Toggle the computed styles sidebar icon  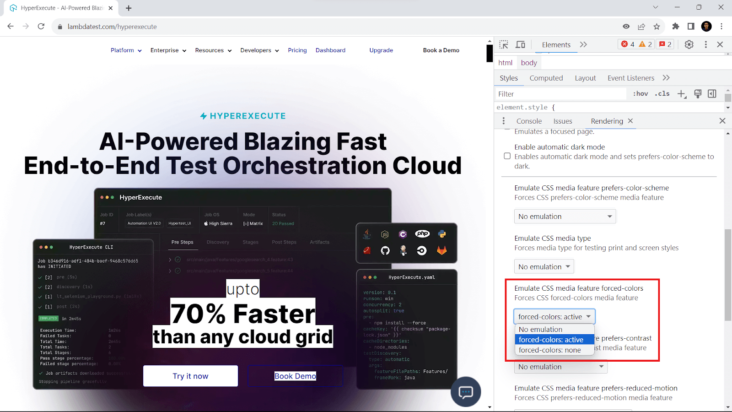tap(712, 93)
